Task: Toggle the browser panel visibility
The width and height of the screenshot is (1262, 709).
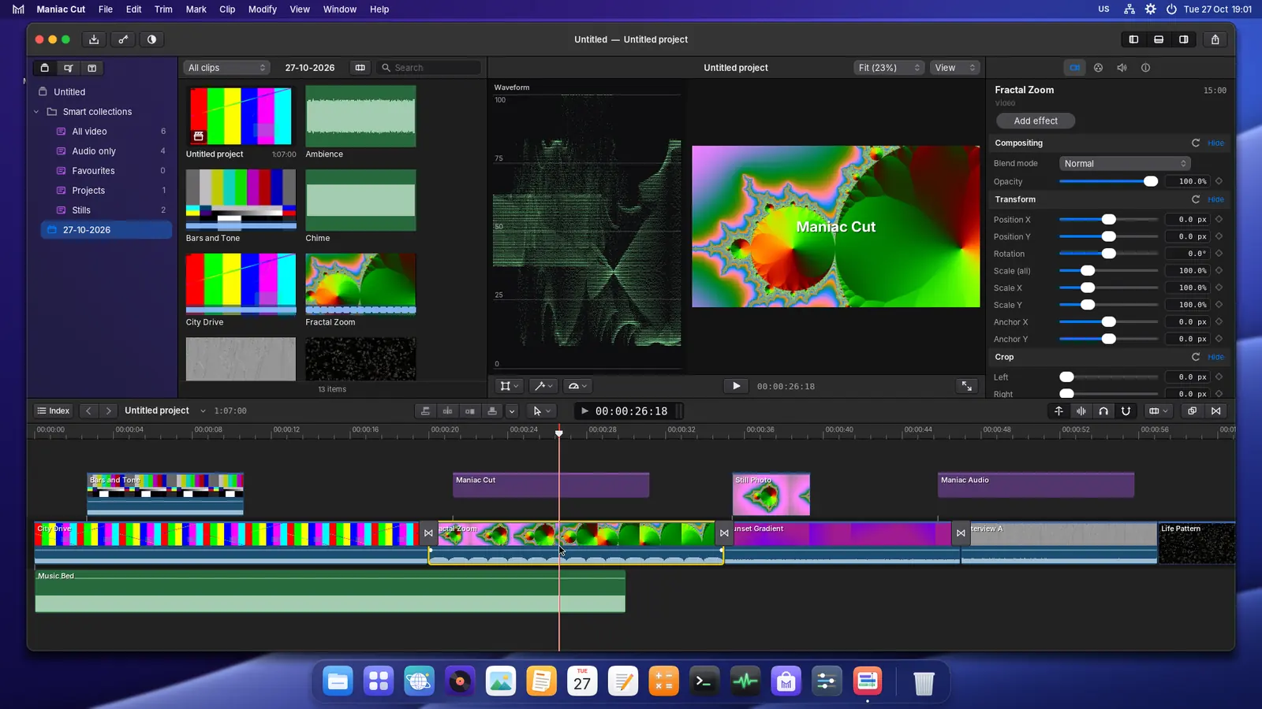Action: click(1133, 39)
